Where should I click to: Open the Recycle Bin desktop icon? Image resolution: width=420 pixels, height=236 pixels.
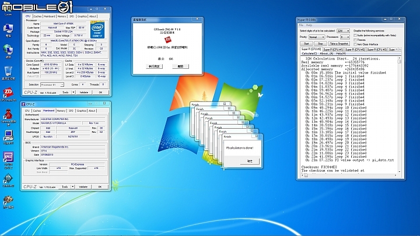(8, 71)
